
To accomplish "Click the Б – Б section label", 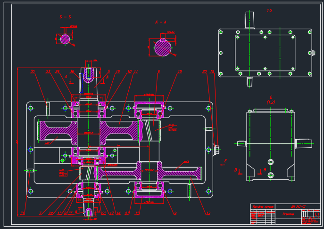I will pos(65,17).
